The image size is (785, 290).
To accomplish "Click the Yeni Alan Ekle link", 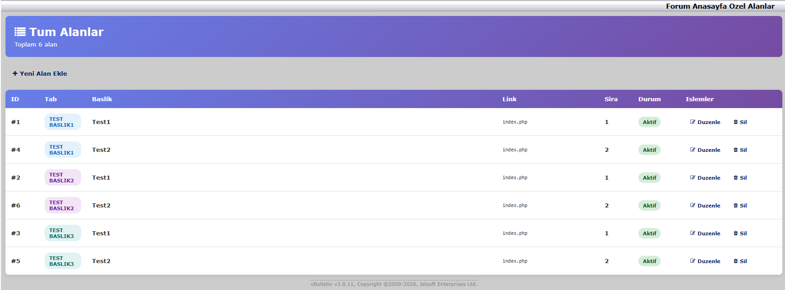I will (43, 73).
